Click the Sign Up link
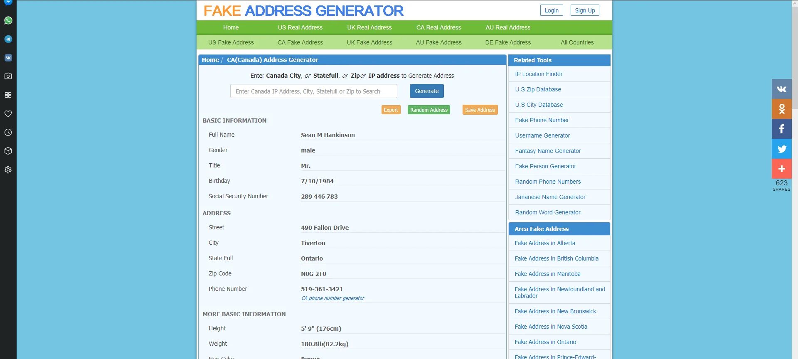The image size is (798, 359). point(585,10)
